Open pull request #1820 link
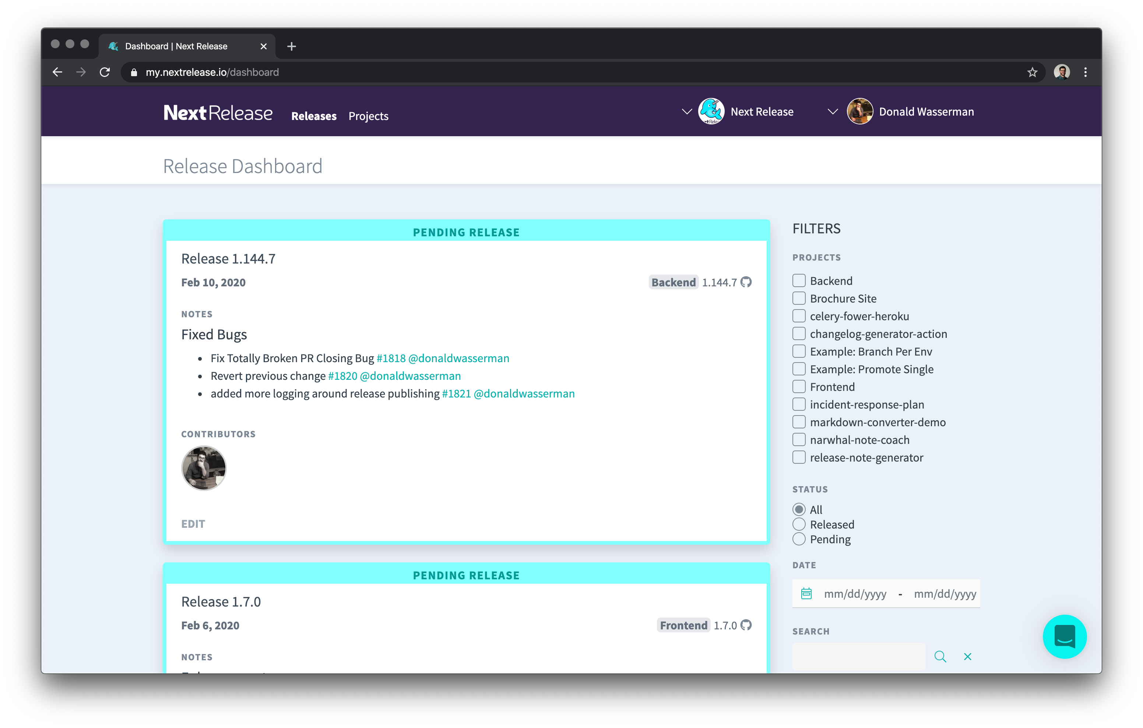Viewport: 1143px width, 728px height. coord(343,376)
